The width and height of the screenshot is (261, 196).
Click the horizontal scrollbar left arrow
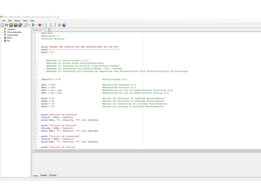[x=33, y=150]
